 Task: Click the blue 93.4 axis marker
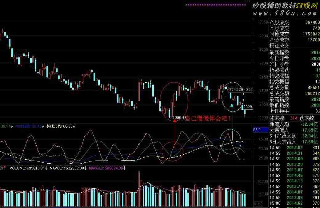click(261, 130)
